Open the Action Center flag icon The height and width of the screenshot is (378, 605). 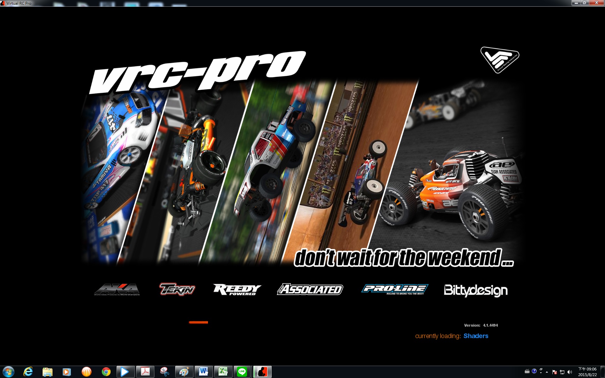click(x=555, y=372)
